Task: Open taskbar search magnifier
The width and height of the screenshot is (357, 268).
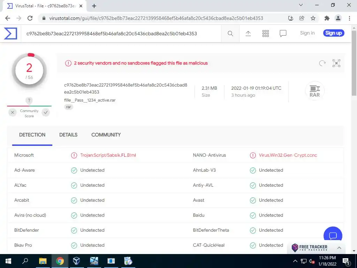Action: (25, 261)
